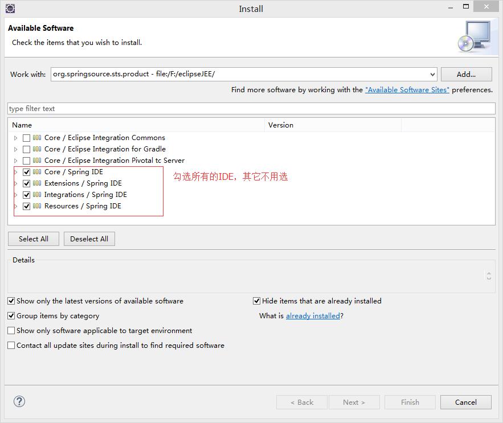The height and width of the screenshot is (423, 503).
Task: Open the Work with dropdown arrow
Action: 432,75
